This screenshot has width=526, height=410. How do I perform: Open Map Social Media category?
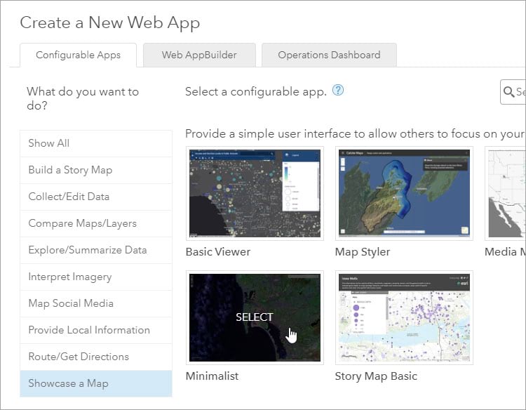95,303
